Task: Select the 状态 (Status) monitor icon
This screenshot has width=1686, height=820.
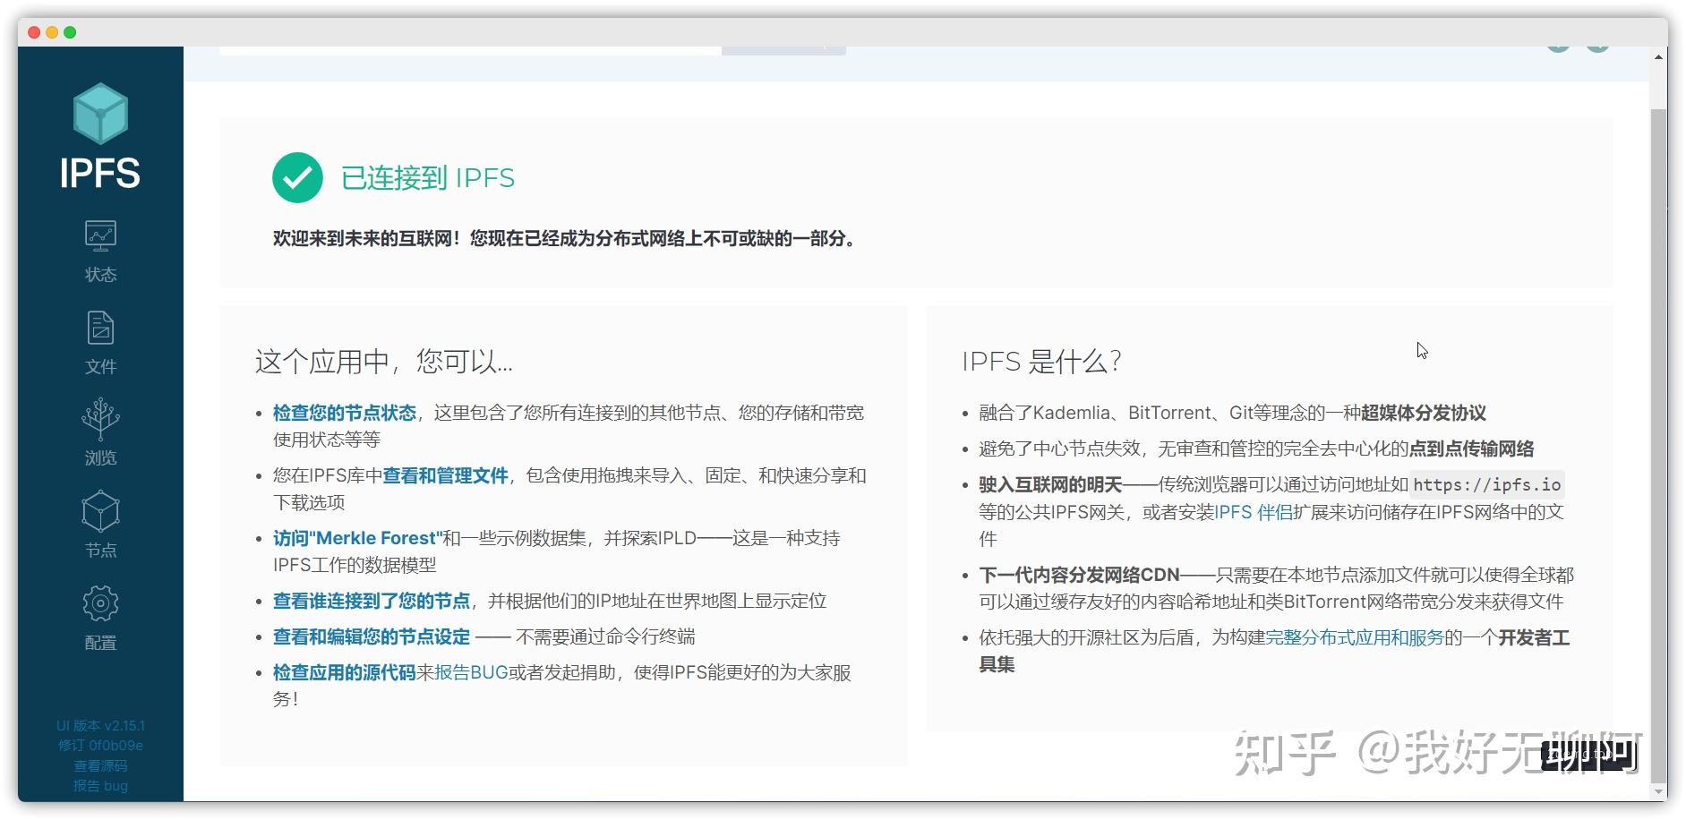Action: click(100, 235)
